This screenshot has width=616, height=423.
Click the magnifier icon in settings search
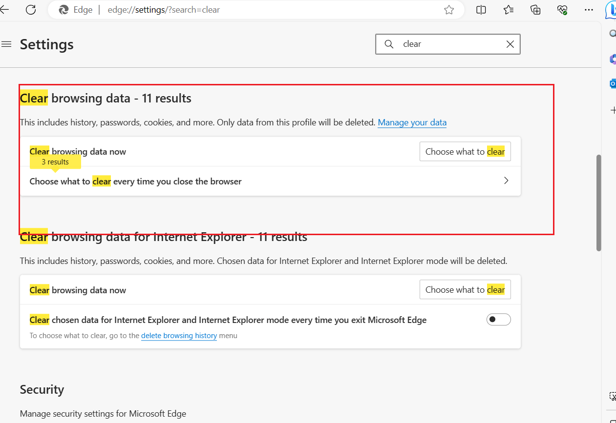click(x=389, y=44)
